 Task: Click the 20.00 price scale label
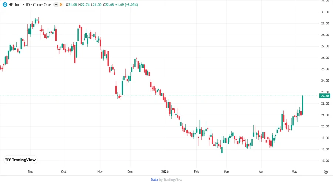click(x=325, y=126)
